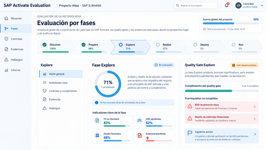Click the Actividades clave list icon
Image resolution: width=267 pixels, height=150 pixels.
point(45,83)
